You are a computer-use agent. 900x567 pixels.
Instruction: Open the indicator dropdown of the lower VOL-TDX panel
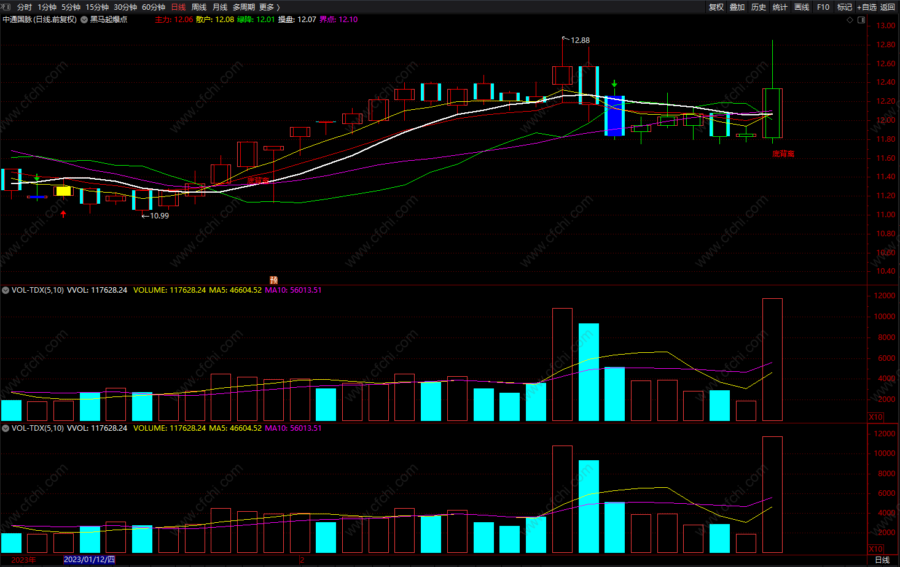coord(6,428)
